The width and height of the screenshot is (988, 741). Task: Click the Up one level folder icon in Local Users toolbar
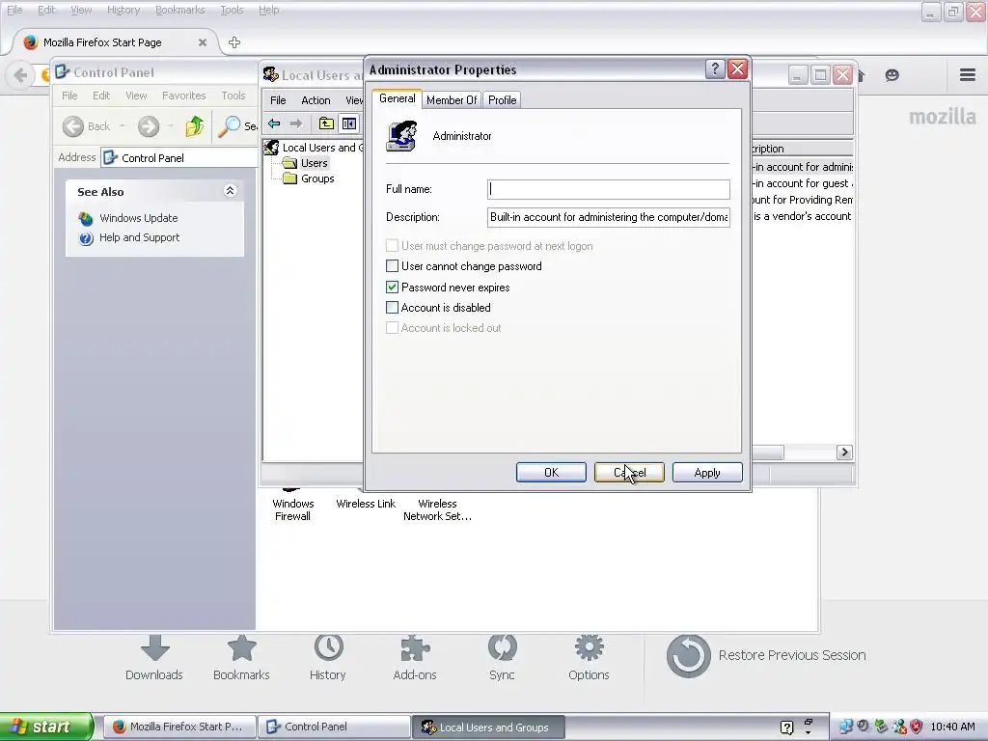pyautogui.click(x=326, y=123)
